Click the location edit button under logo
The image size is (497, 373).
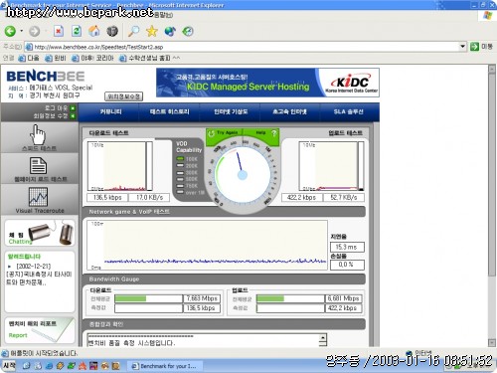[x=123, y=96]
